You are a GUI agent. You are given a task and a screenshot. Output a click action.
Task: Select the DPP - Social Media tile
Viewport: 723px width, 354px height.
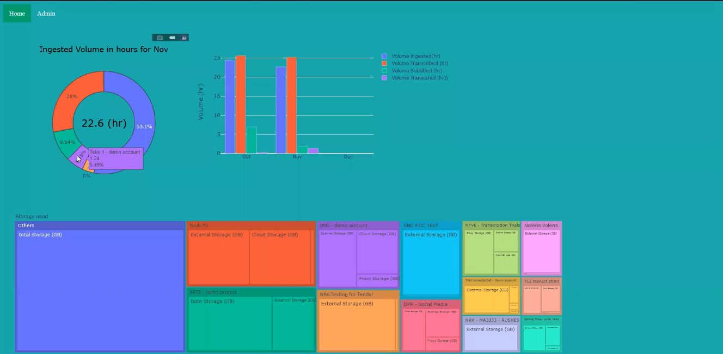click(431, 324)
